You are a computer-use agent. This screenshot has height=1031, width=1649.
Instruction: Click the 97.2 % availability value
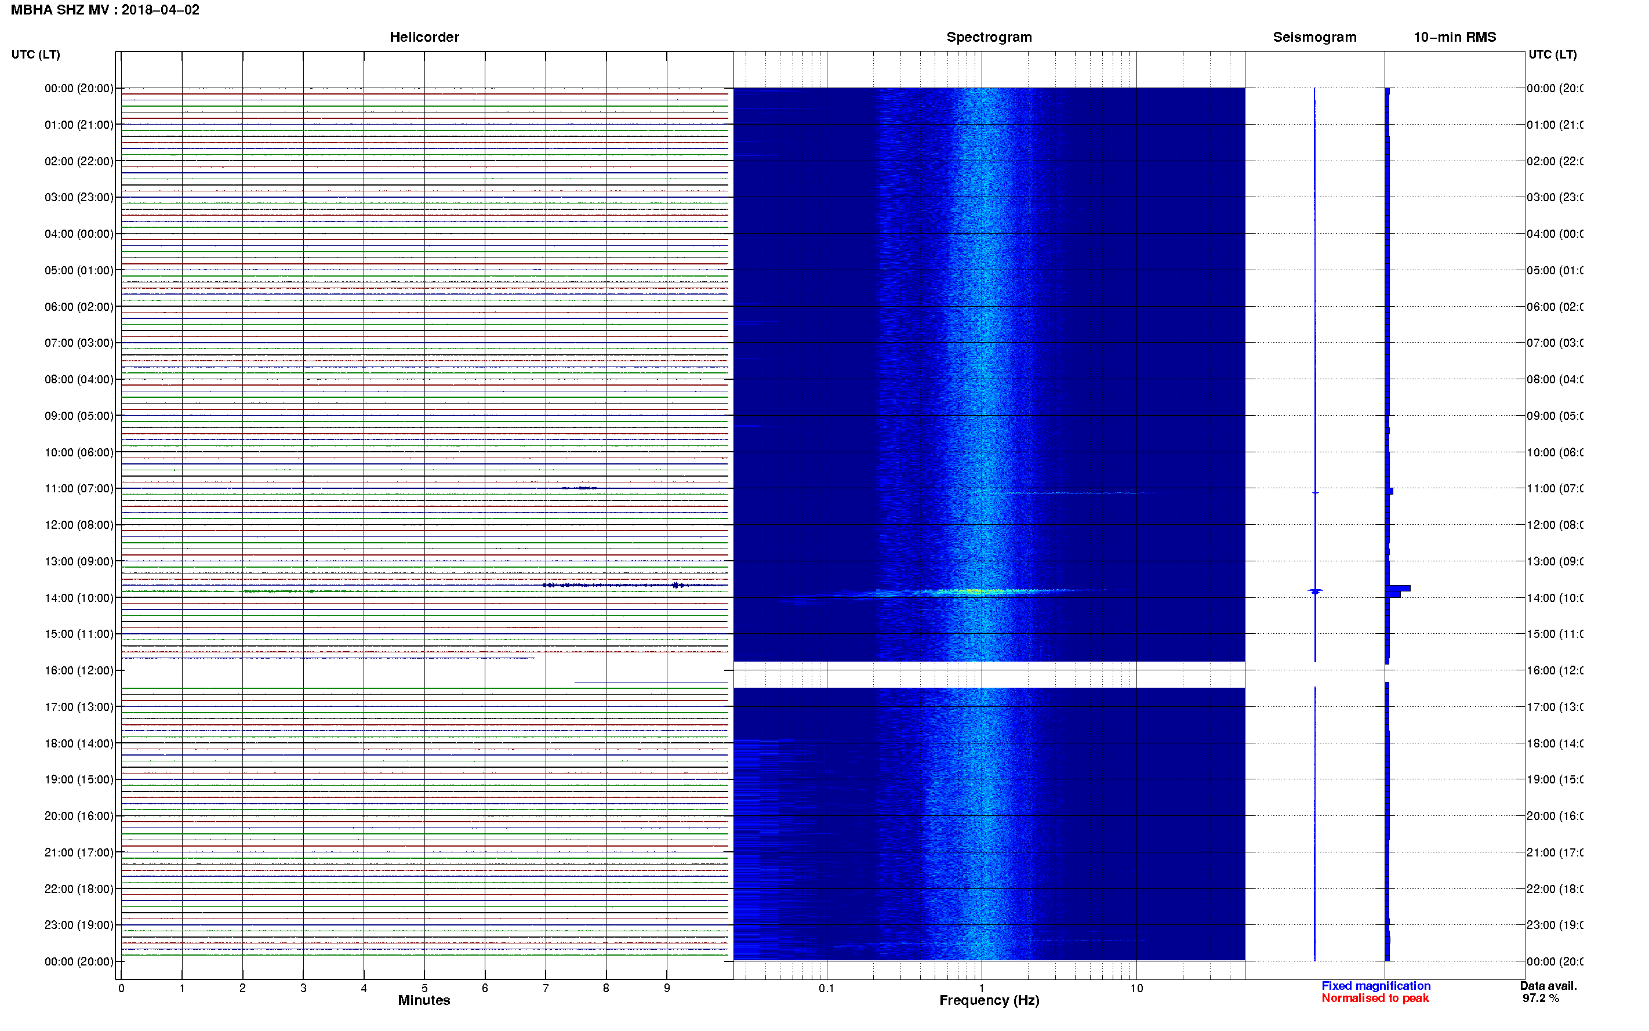(x=1541, y=999)
